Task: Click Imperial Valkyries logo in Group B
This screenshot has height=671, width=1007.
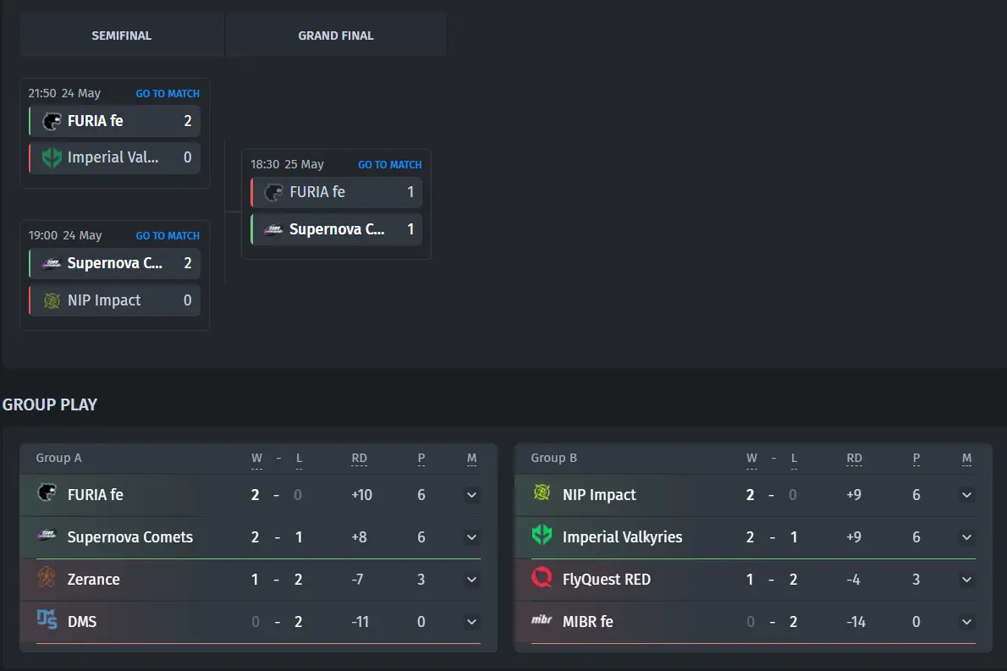Action: (542, 535)
